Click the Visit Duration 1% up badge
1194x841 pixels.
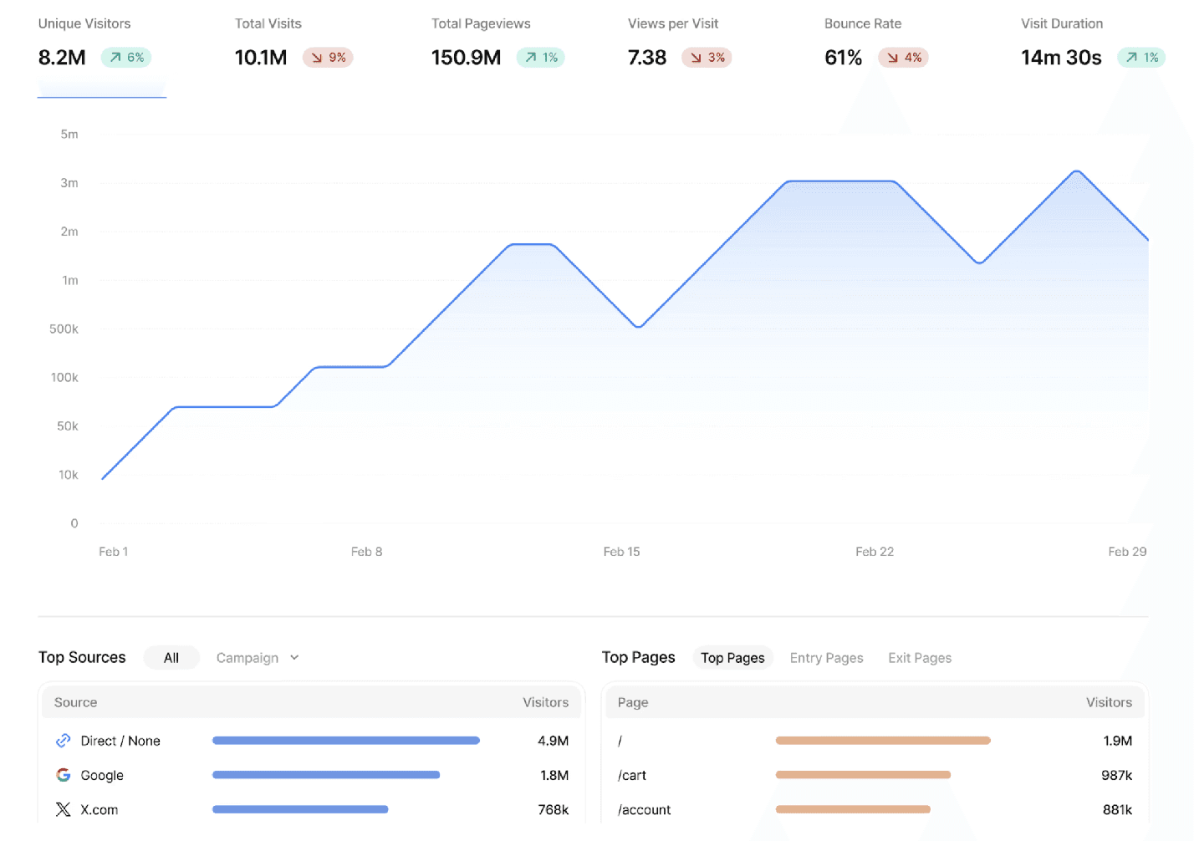pos(1141,58)
